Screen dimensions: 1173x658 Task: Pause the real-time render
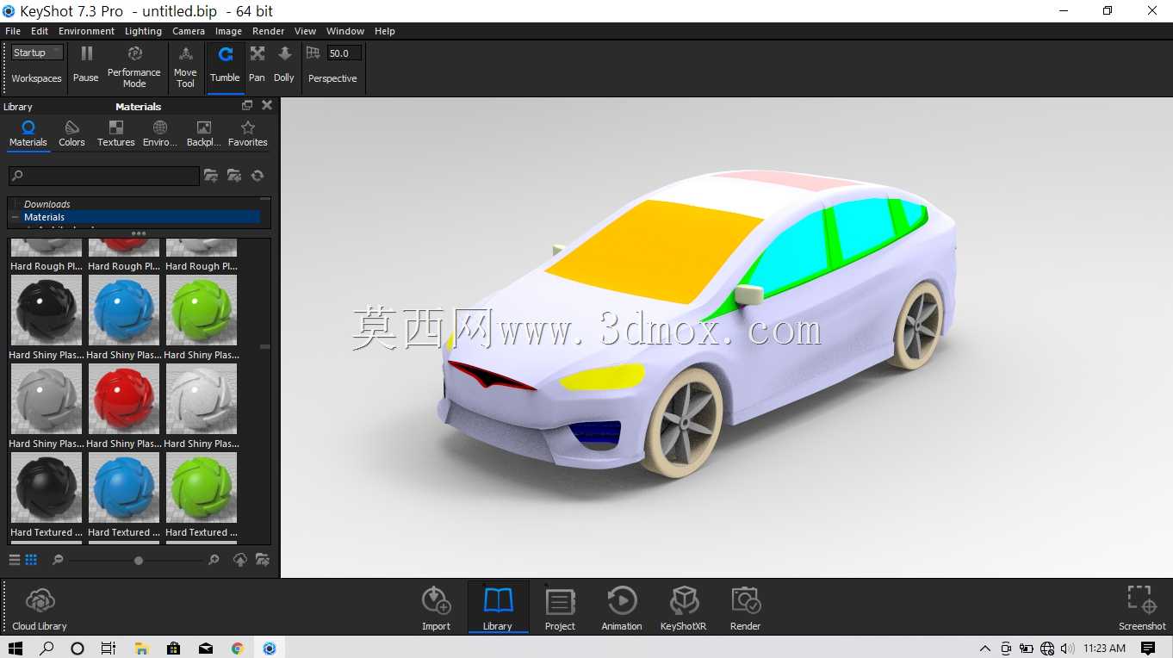tap(85, 65)
